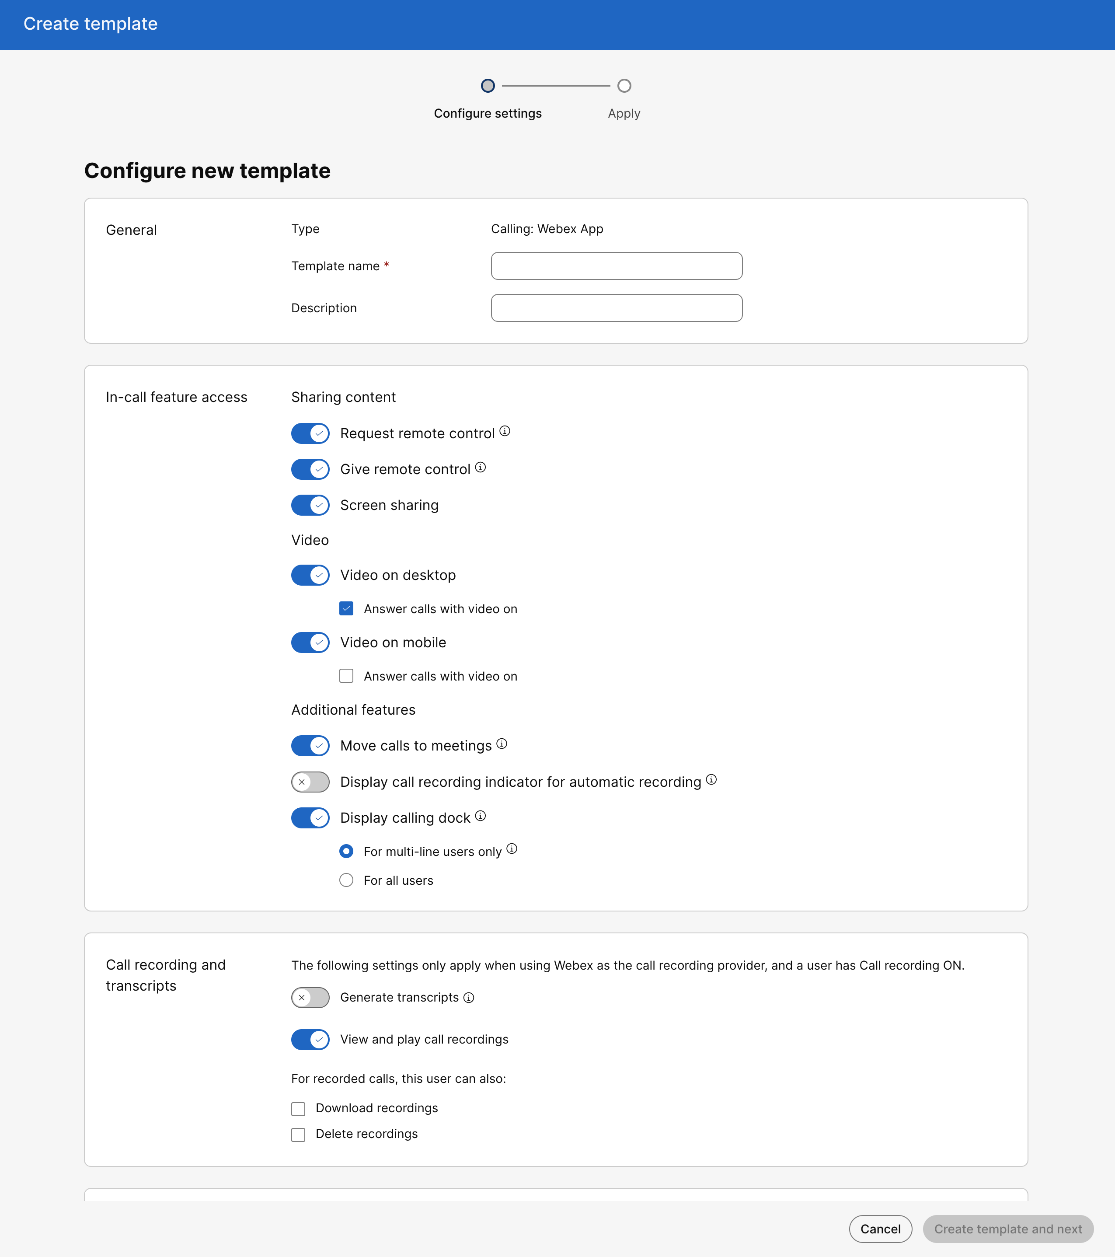Screen dimensions: 1115x1257
Task: Click info icon after automatic recording indicator label
Action: click(x=711, y=780)
